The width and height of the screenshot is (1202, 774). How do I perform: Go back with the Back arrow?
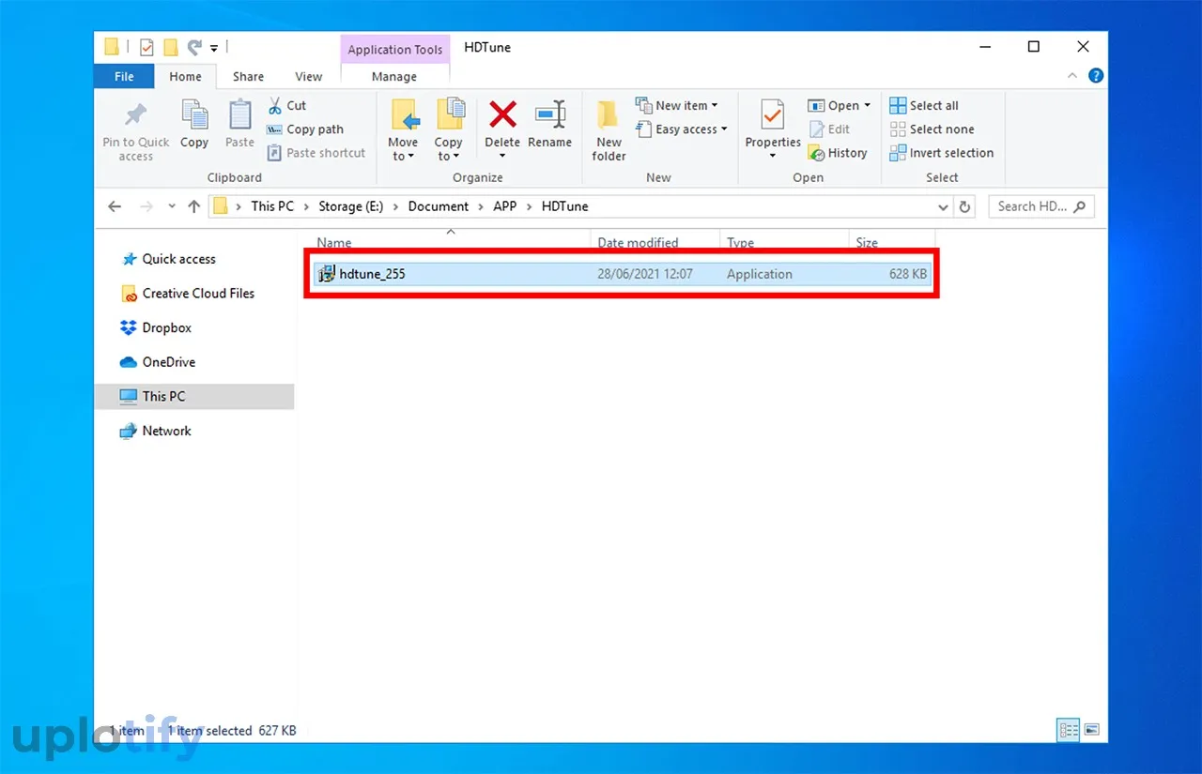[115, 206]
